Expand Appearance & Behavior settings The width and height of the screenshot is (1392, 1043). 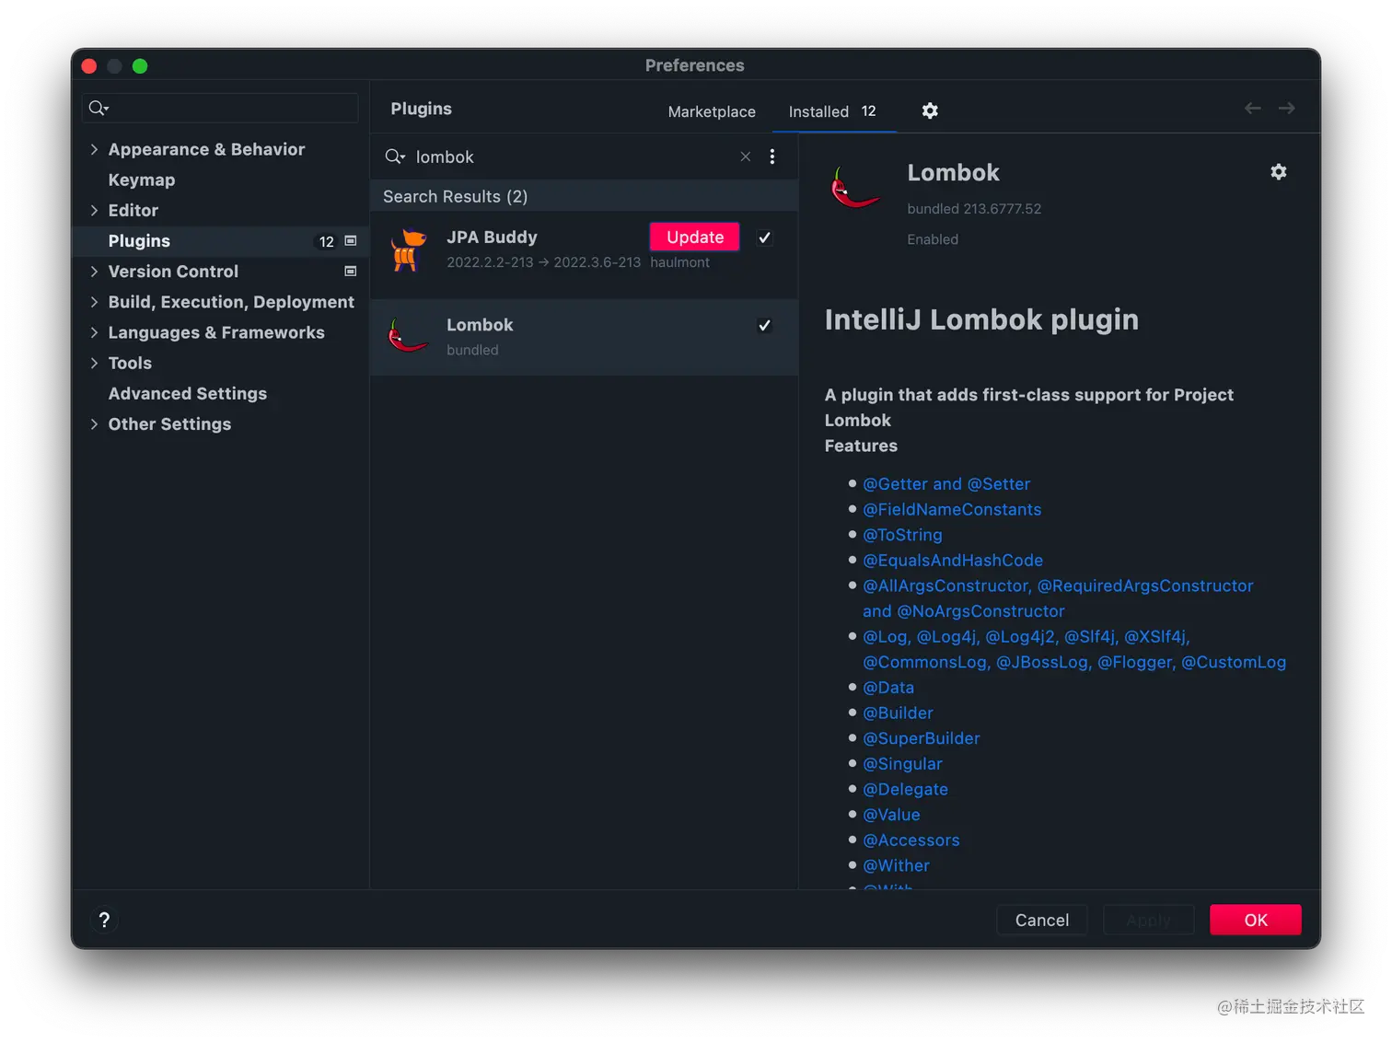[94, 149]
